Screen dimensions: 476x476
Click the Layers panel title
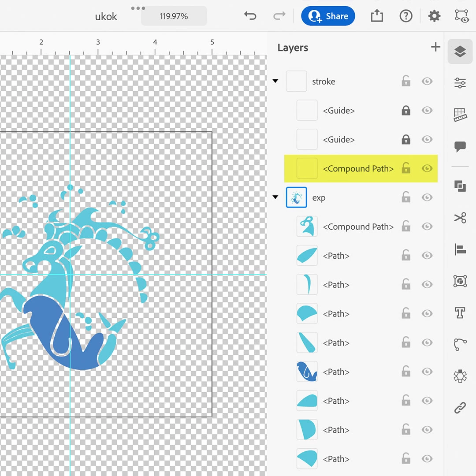tap(293, 48)
